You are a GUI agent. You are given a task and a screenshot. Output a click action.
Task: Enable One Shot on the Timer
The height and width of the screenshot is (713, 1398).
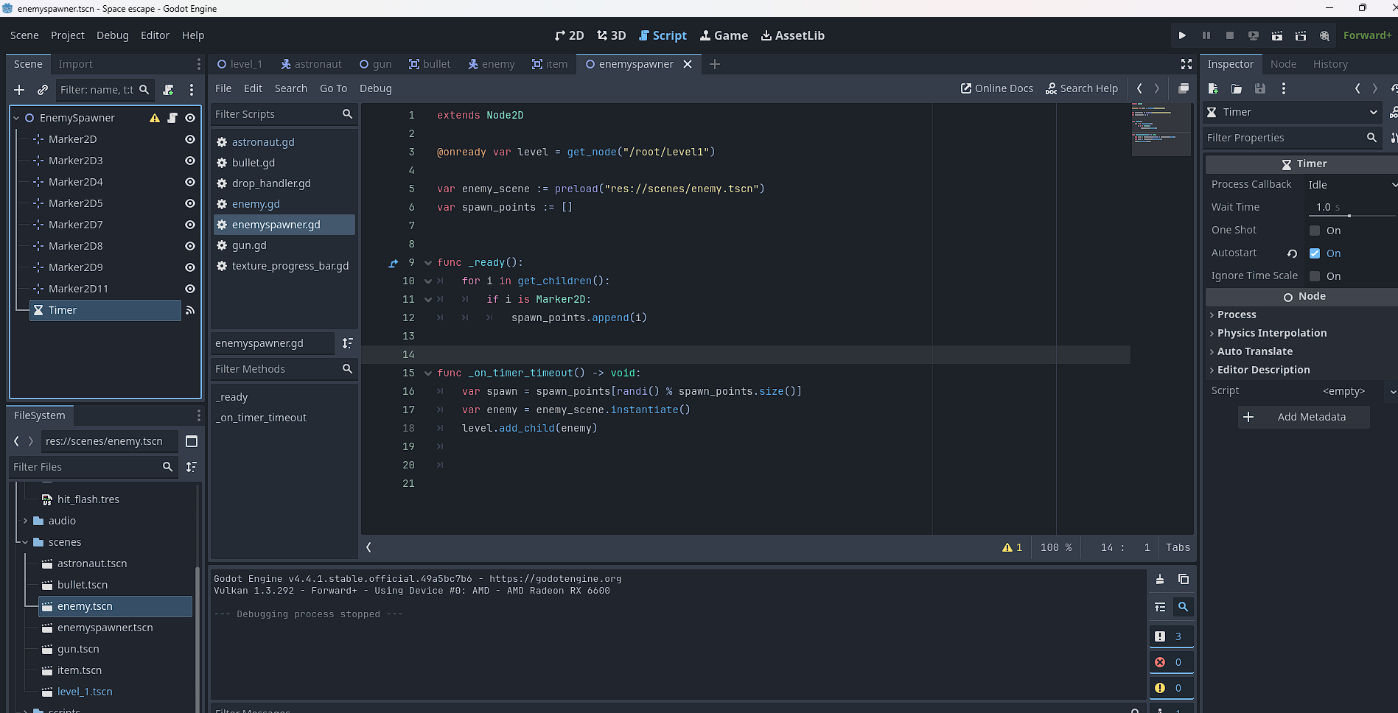pos(1315,230)
